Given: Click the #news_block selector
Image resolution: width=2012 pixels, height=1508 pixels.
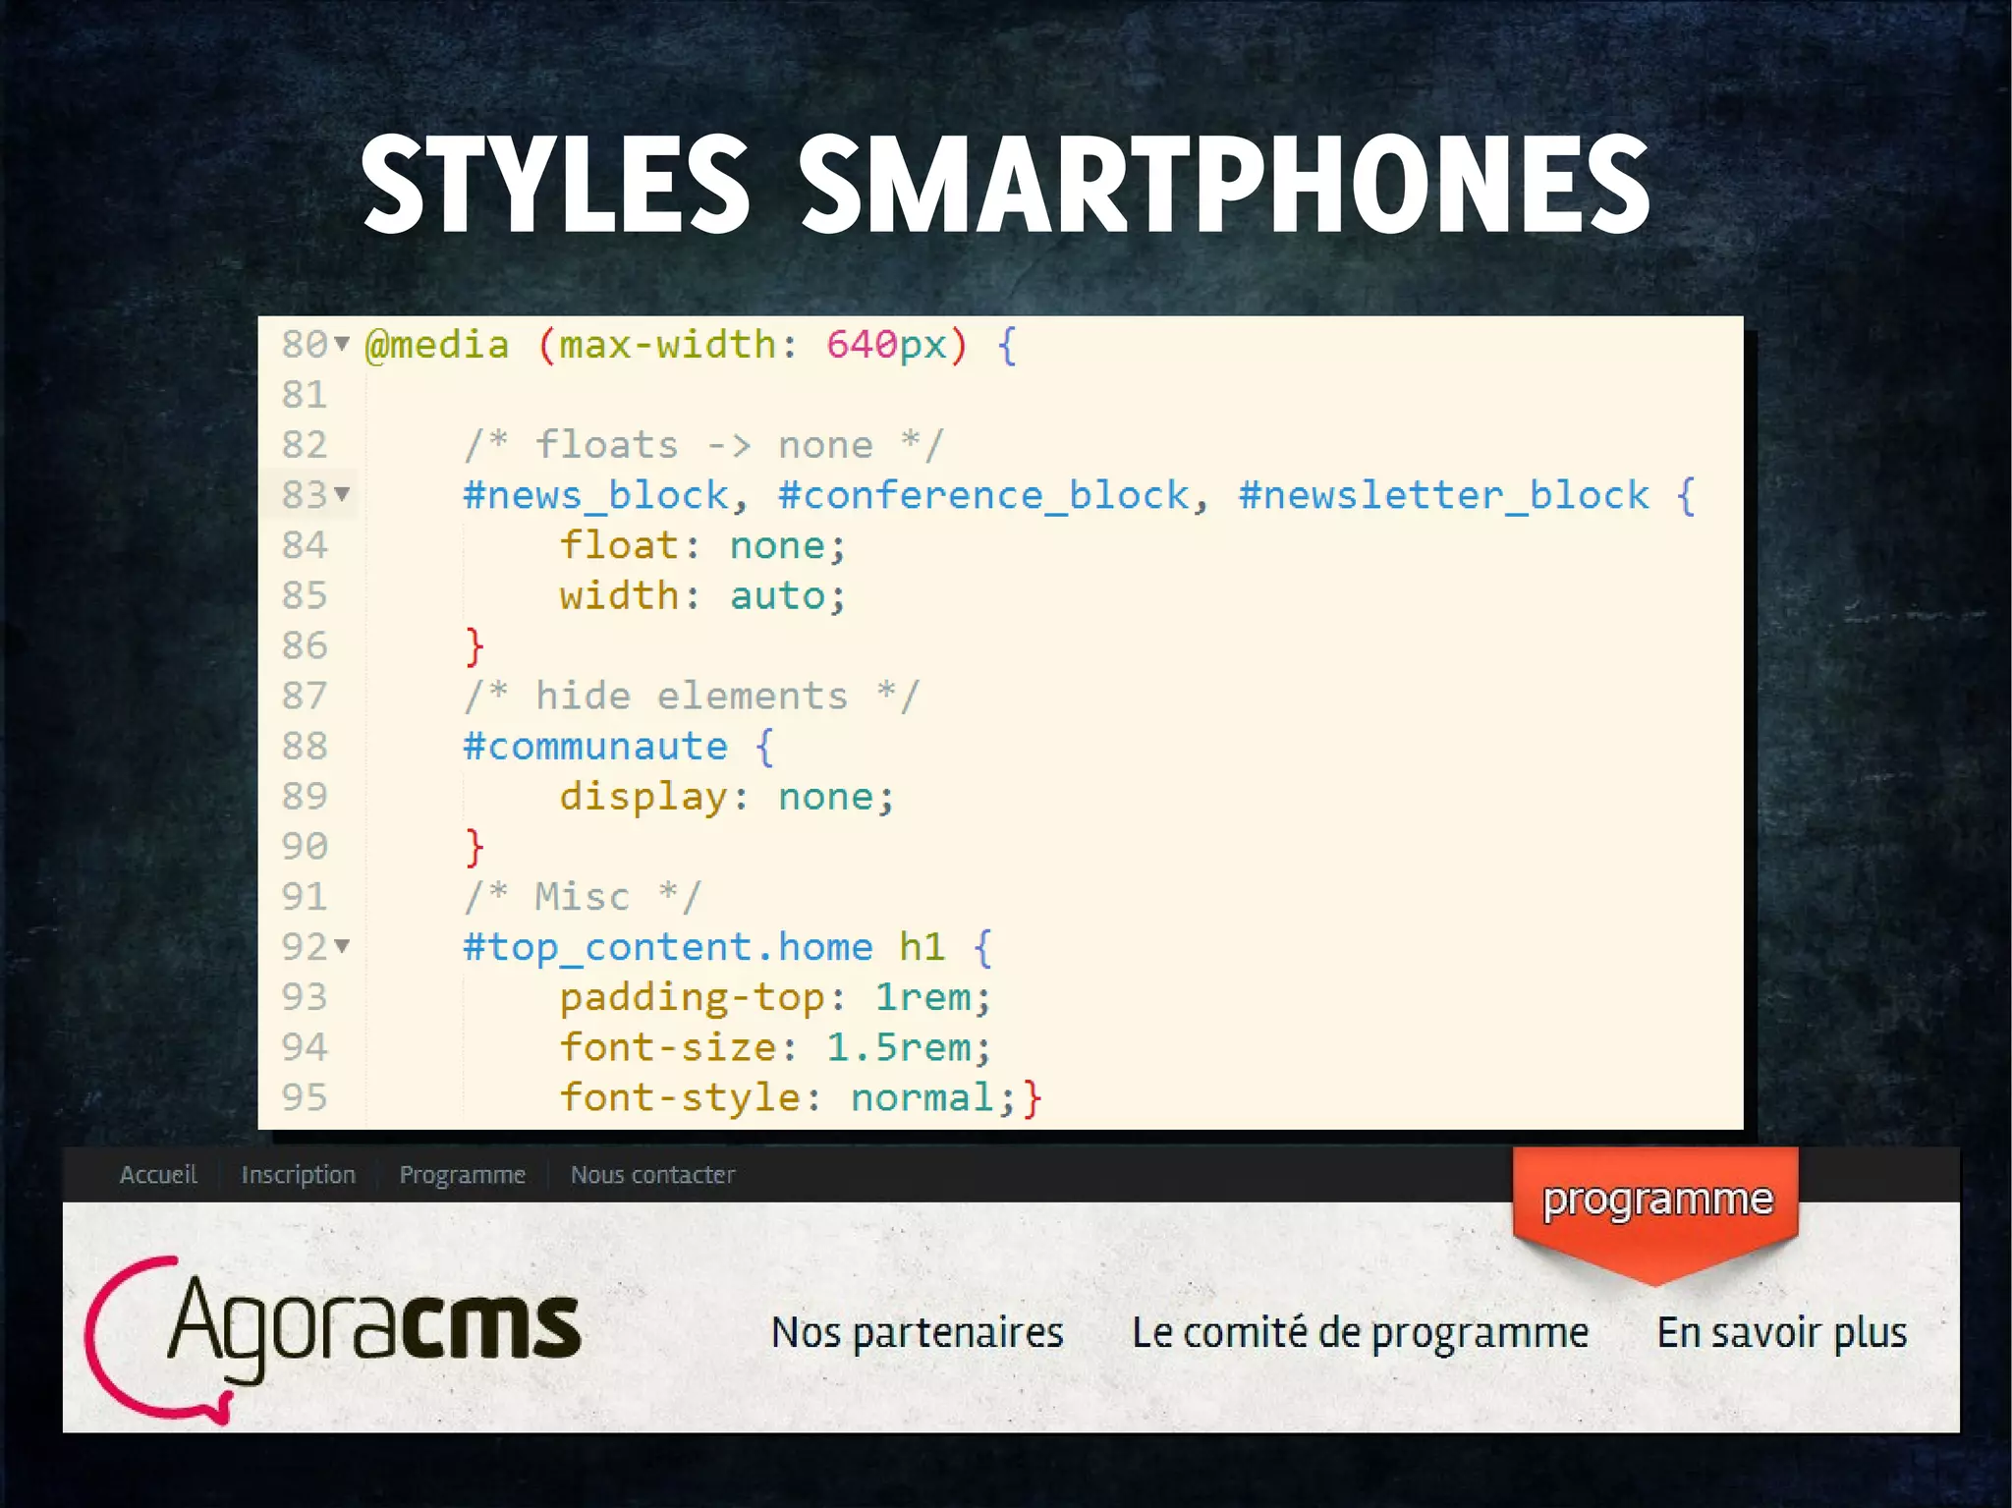Looking at the screenshot, I should pyautogui.click(x=597, y=495).
